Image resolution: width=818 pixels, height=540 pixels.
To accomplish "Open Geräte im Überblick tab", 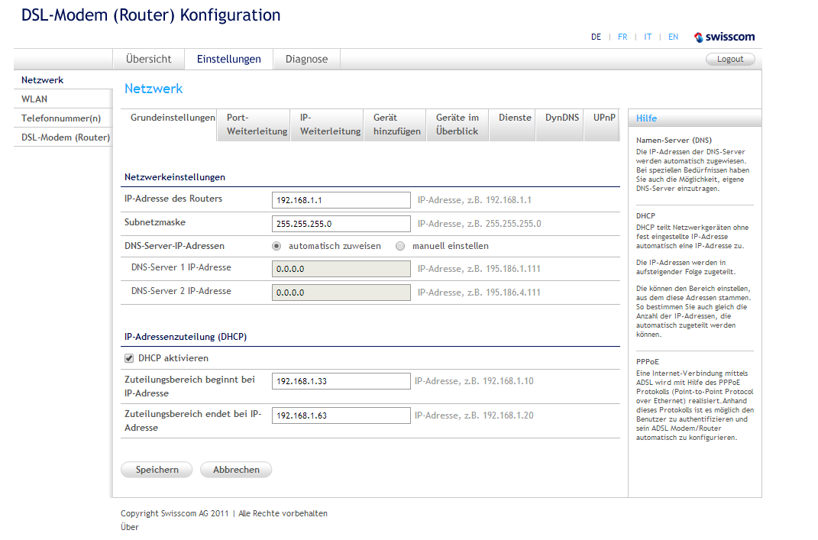I will point(457,124).
